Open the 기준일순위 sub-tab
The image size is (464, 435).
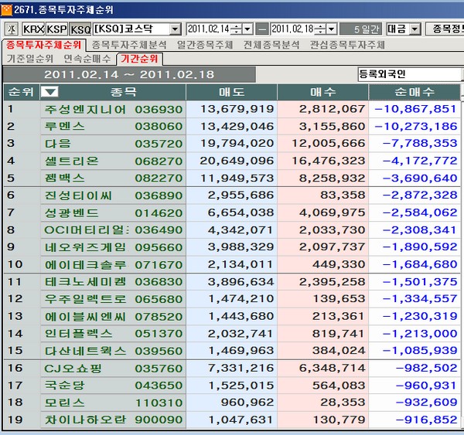click(x=30, y=59)
